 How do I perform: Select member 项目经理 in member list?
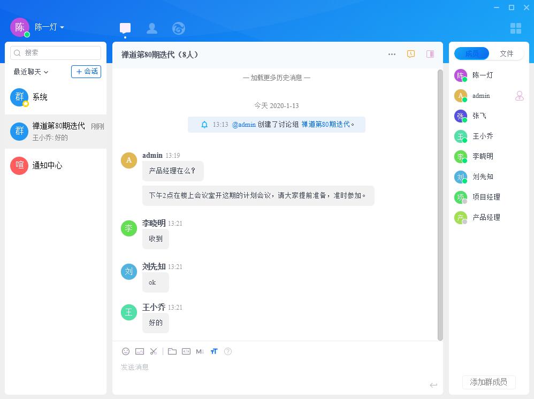coord(489,197)
